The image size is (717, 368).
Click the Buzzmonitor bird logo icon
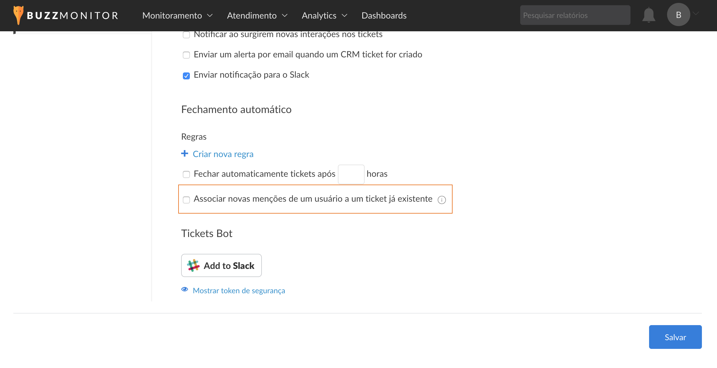point(18,15)
